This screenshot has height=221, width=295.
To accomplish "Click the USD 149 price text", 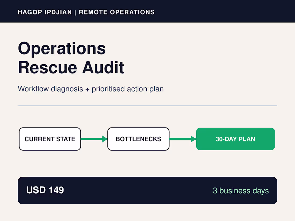I will tap(45, 190).
